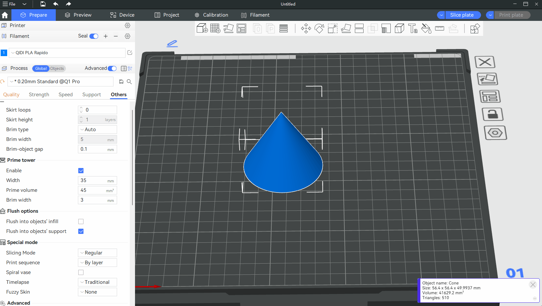Open the Brim type dropdown
This screenshot has height=306, width=542.
pyautogui.click(x=98, y=130)
